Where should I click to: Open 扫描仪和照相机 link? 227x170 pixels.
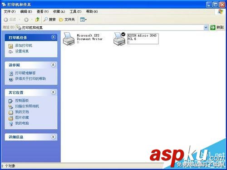pyautogui.click(x=27, y=106)
